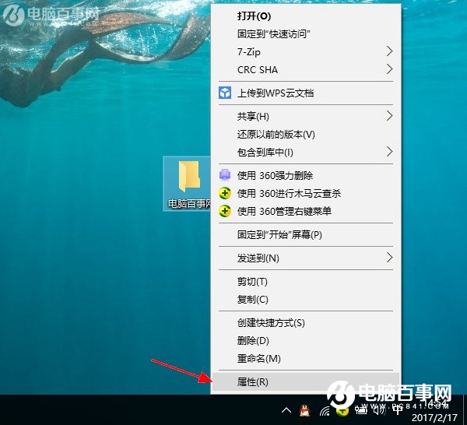Expand the CRC SHA submenu arrow
Viewport: 467px width, 425px height.
390,69
